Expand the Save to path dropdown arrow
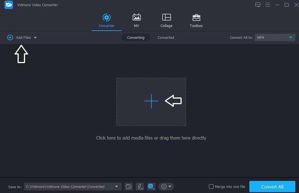This screenshot has height=193, width=299. pyautogui.click(x=117, y=187)
